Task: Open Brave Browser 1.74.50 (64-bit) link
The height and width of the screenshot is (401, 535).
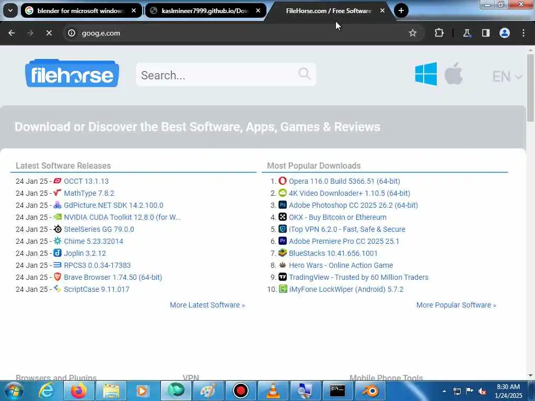Action: click(113, 277)
